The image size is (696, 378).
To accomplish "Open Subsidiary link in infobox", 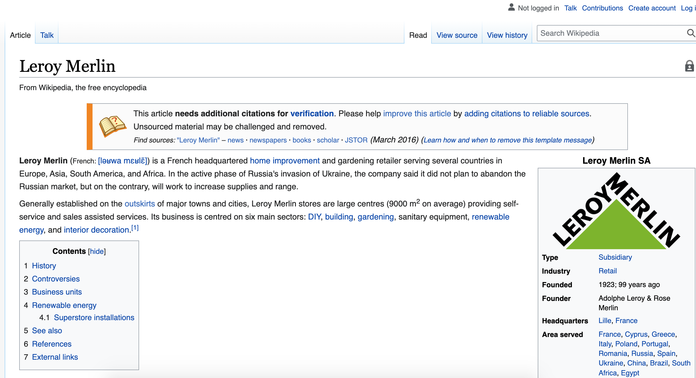I will click(615, 257).
